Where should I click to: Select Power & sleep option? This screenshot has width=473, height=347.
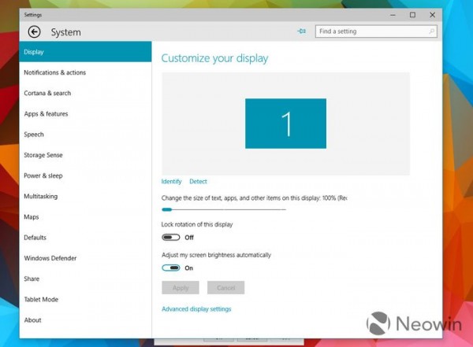tap(43, 175)
